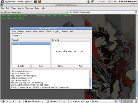Viewport: 138px width, 103px height.
Task: Click the ettercap window menu icon
Action: click(12, 28)
